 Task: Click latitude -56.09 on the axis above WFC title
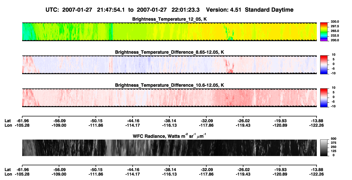click(x=59, y=121)
